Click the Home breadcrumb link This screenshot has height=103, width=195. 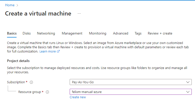coord(10,5)
